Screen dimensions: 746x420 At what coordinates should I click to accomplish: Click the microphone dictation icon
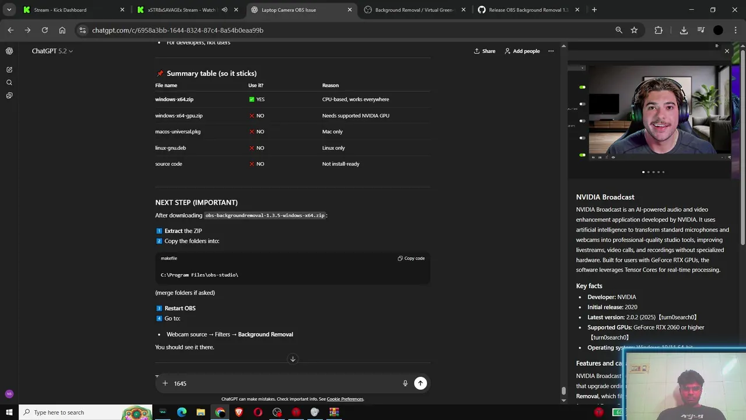point(405,383)
